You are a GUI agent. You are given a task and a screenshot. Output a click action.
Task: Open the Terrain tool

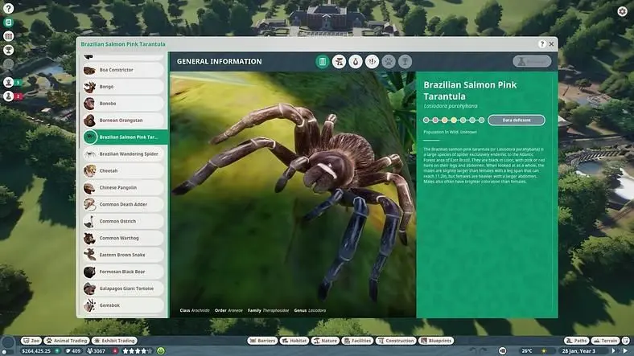coord(605,341)
